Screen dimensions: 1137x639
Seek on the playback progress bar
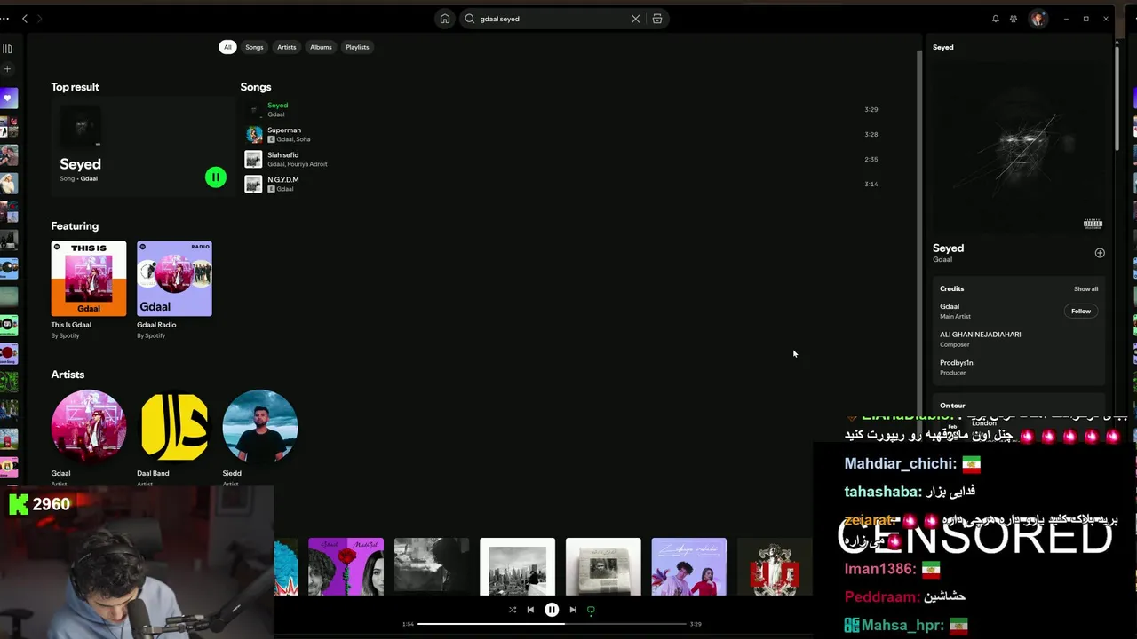click(x=552, y=624)
